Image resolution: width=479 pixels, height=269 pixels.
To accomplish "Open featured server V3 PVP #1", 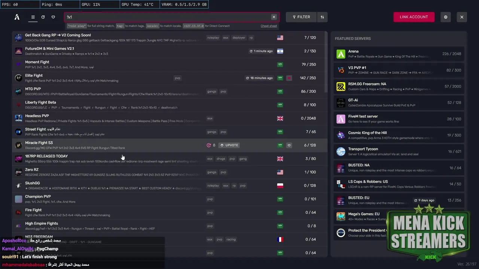I will (399, 70).
